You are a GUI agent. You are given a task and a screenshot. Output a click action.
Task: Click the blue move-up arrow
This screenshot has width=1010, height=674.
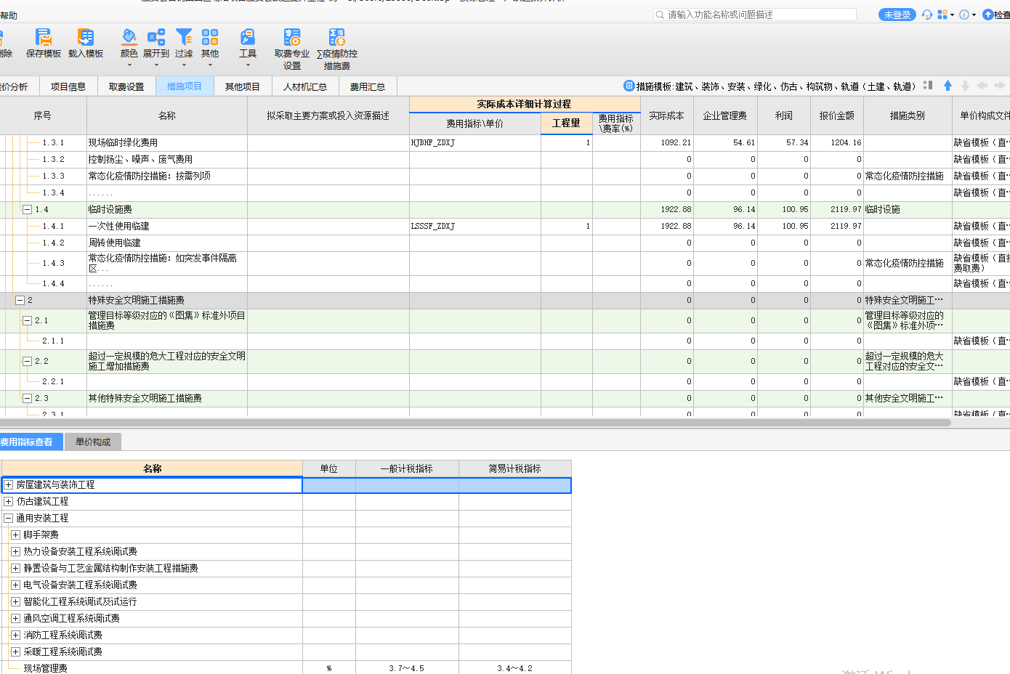pyautogui.click(x=948, y=86)
